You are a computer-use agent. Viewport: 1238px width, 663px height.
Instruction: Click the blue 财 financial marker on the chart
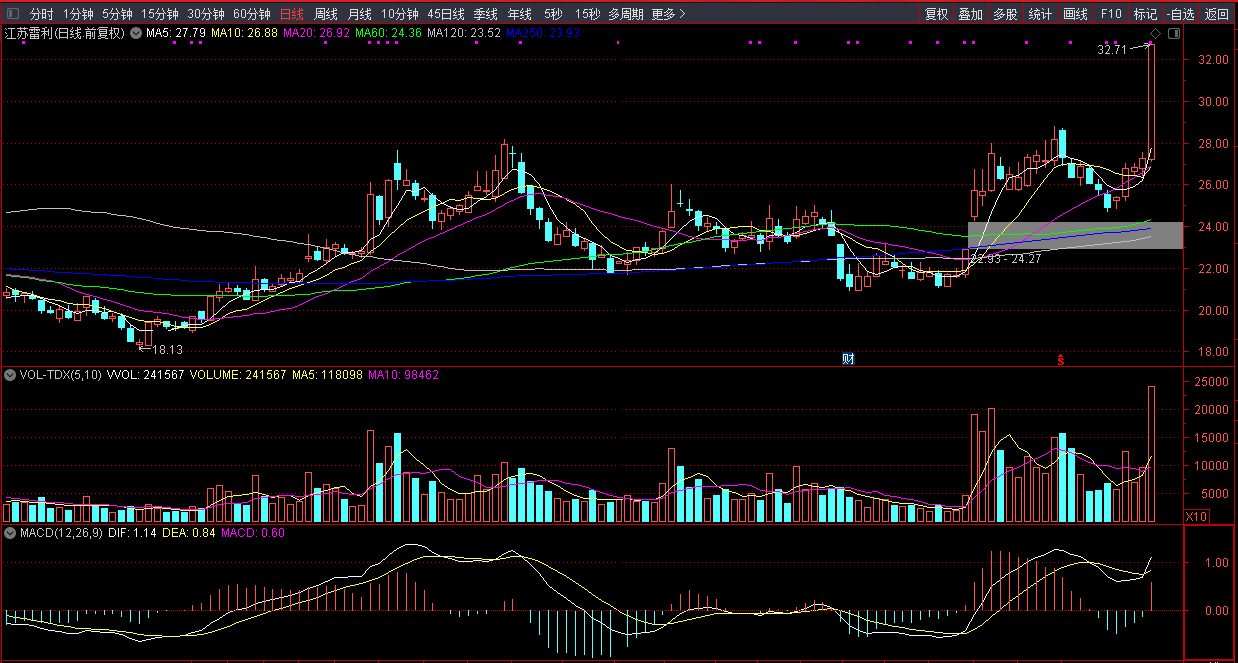(x=848, y=359)
